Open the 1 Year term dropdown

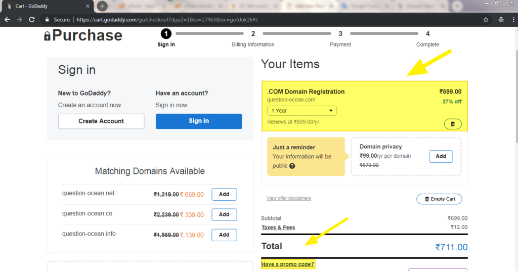[301, 111]
